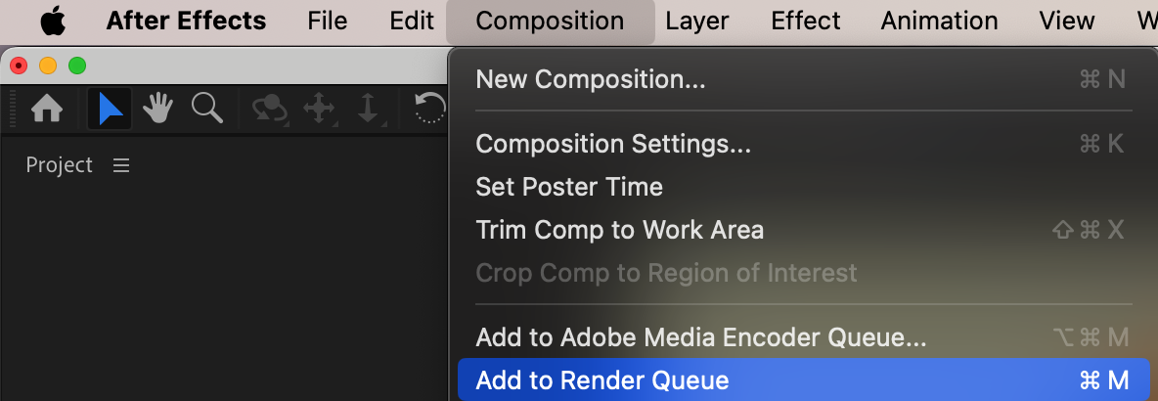Select the Dolly camera tool
Screen dimensions: 1158x401
[x=368, y=109]
